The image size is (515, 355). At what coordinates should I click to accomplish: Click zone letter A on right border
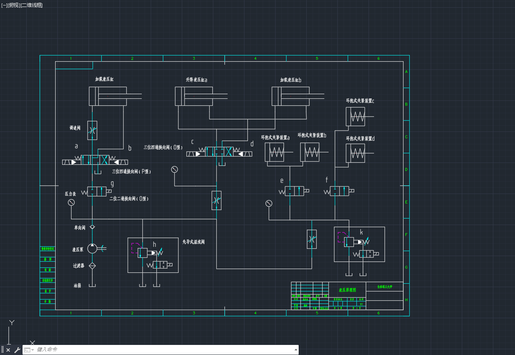pos(406,72)
